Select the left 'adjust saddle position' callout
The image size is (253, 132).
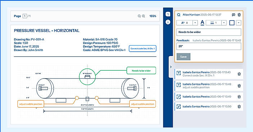point(31,104)
